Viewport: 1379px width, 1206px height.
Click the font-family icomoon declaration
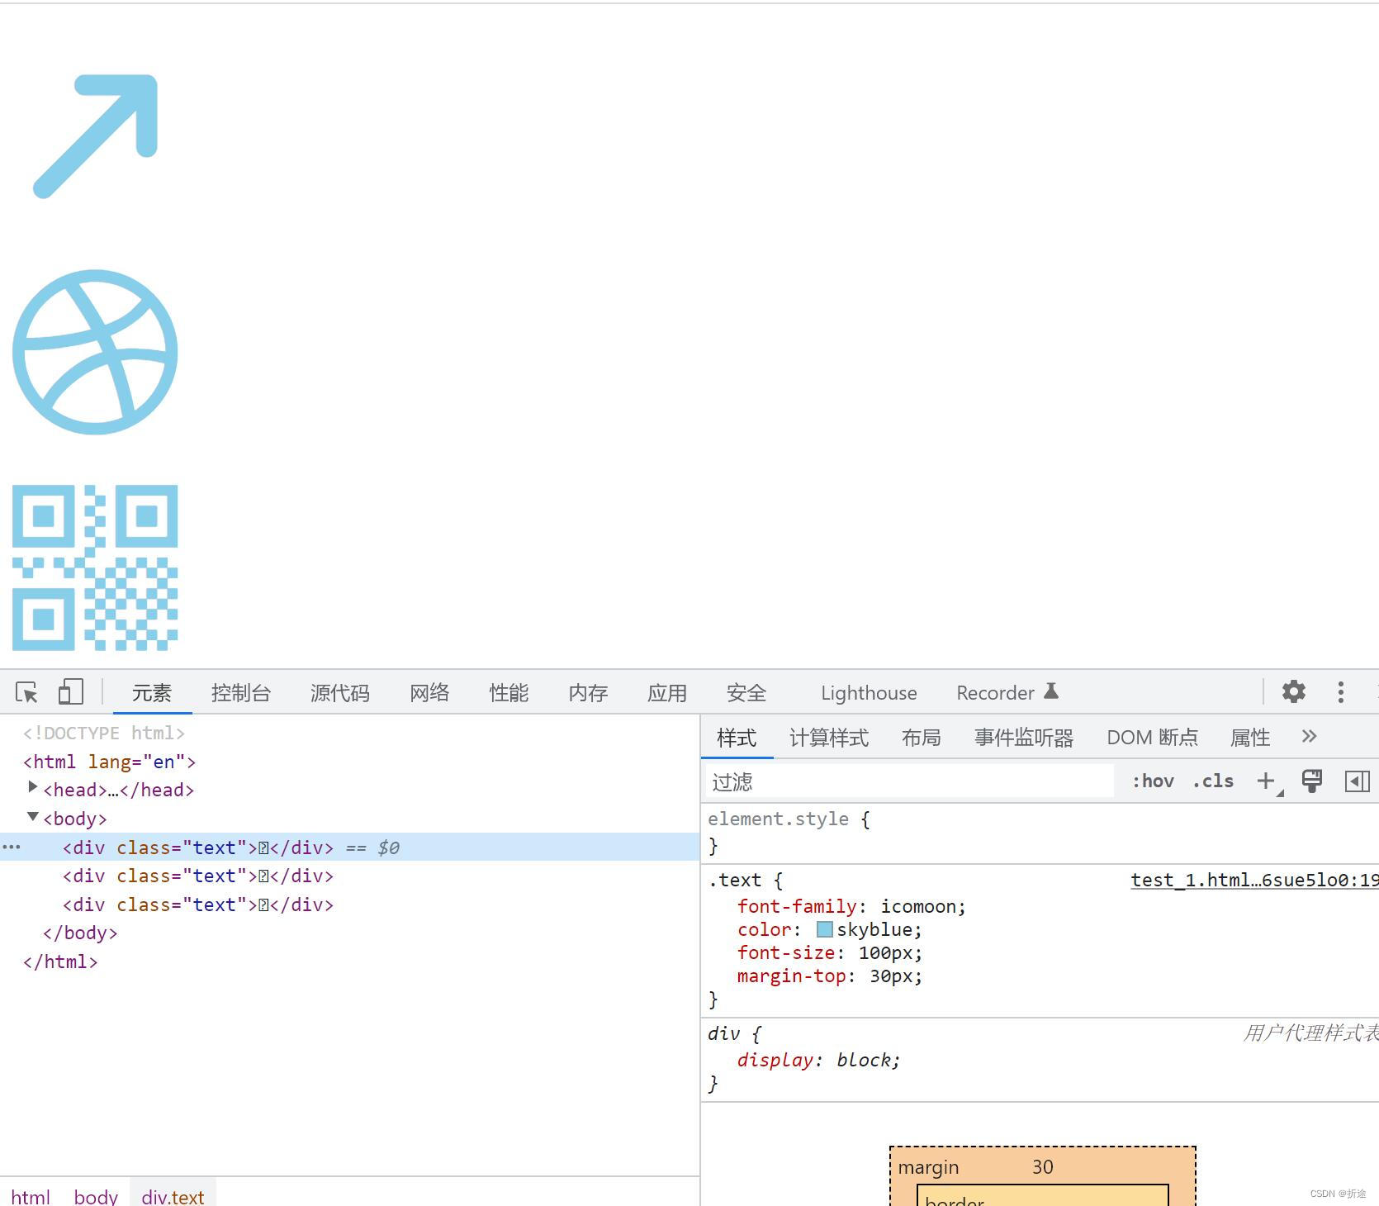[x=851, y=906]
